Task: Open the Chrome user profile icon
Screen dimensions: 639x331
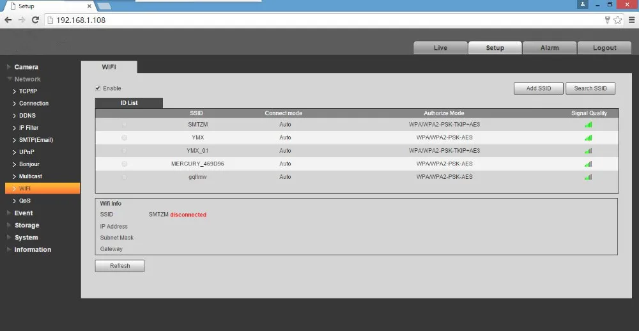Action: (583, 4)
